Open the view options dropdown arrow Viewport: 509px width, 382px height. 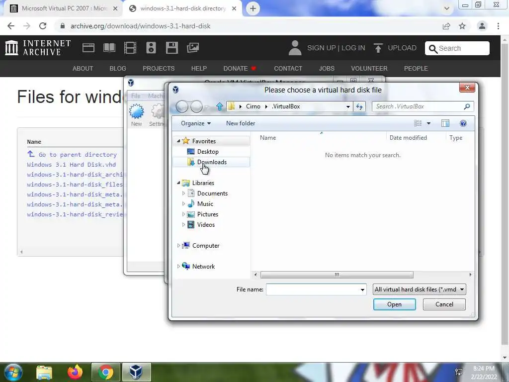tap(428, 123)
